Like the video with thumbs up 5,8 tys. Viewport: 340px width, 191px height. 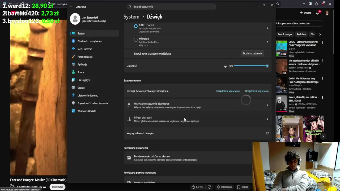(x=197, y=187)
